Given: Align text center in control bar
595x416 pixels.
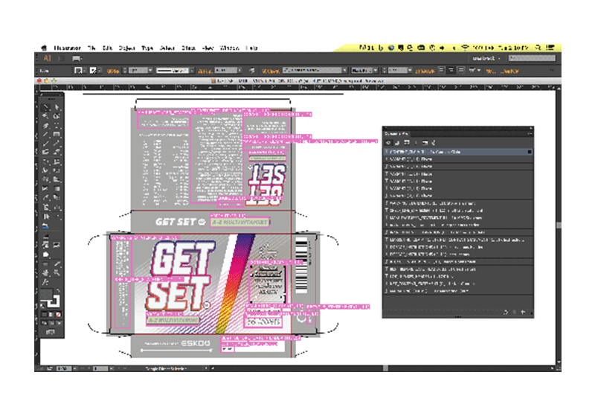Looking at the screenshot, I should coord(451,70).
